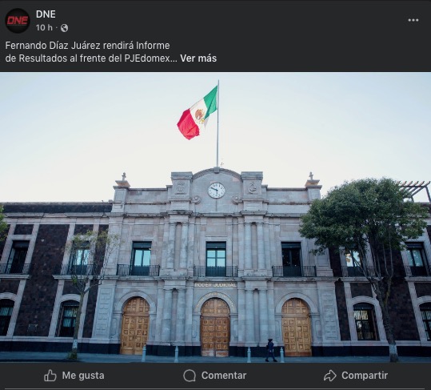
Task: Expand the post text with Ver más
Action: coord(198,58)
